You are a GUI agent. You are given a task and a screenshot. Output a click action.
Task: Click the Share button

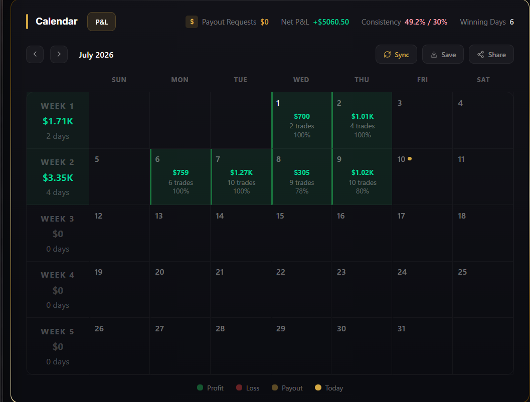pyautogui.click(x=491, y=55)
